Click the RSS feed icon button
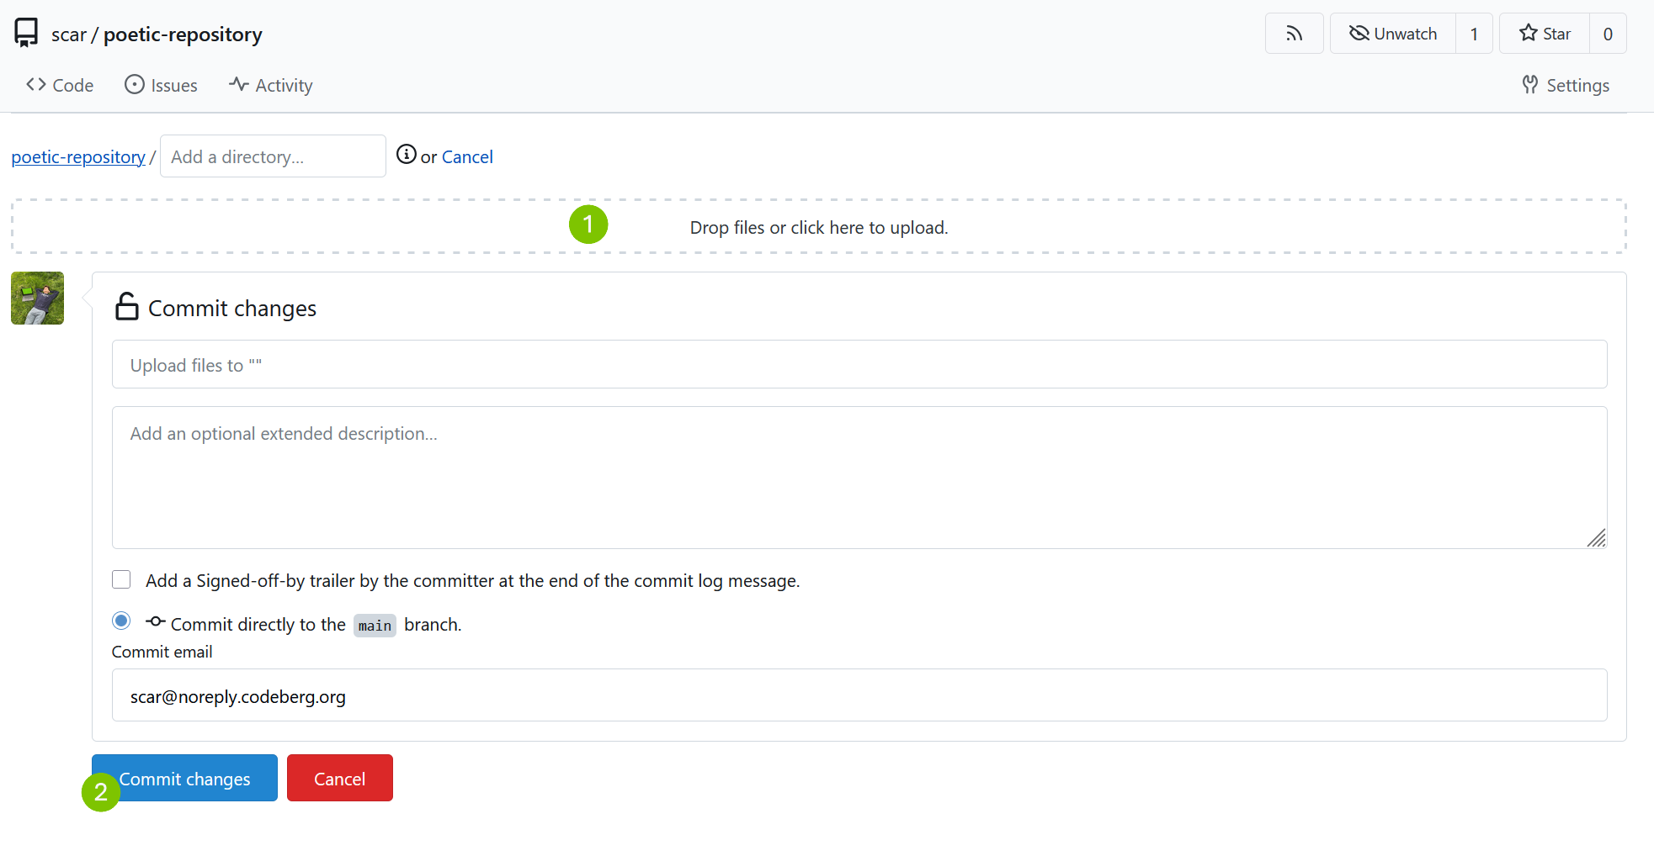The width and height of the screenshot is (1654, 856). pyautogui.click(x=1294, y=34)
